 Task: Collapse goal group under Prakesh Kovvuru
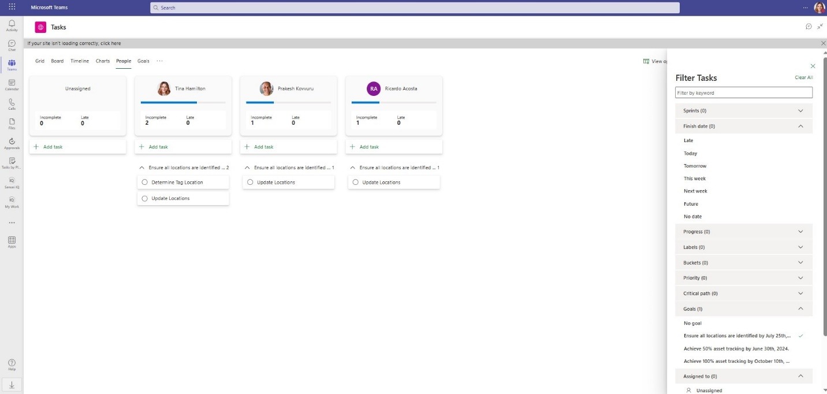(x=247, y=168)
